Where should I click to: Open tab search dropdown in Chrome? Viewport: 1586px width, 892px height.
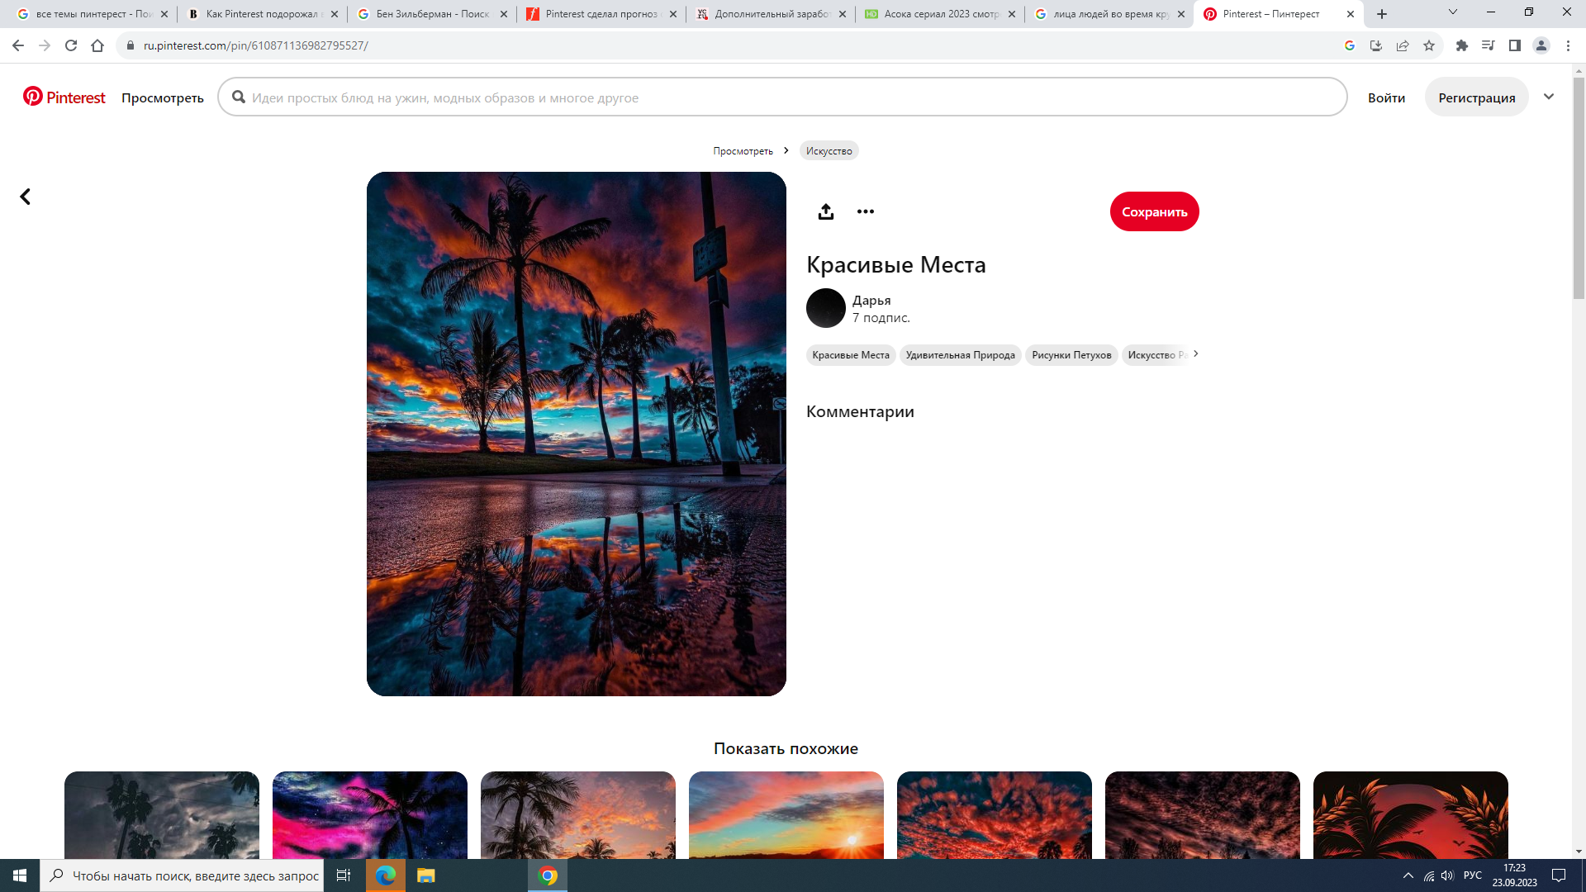pyautogui.click(x=1452, y=12)
